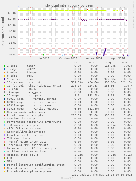Click the Munin 2.0.57 version text

[68, 178]
